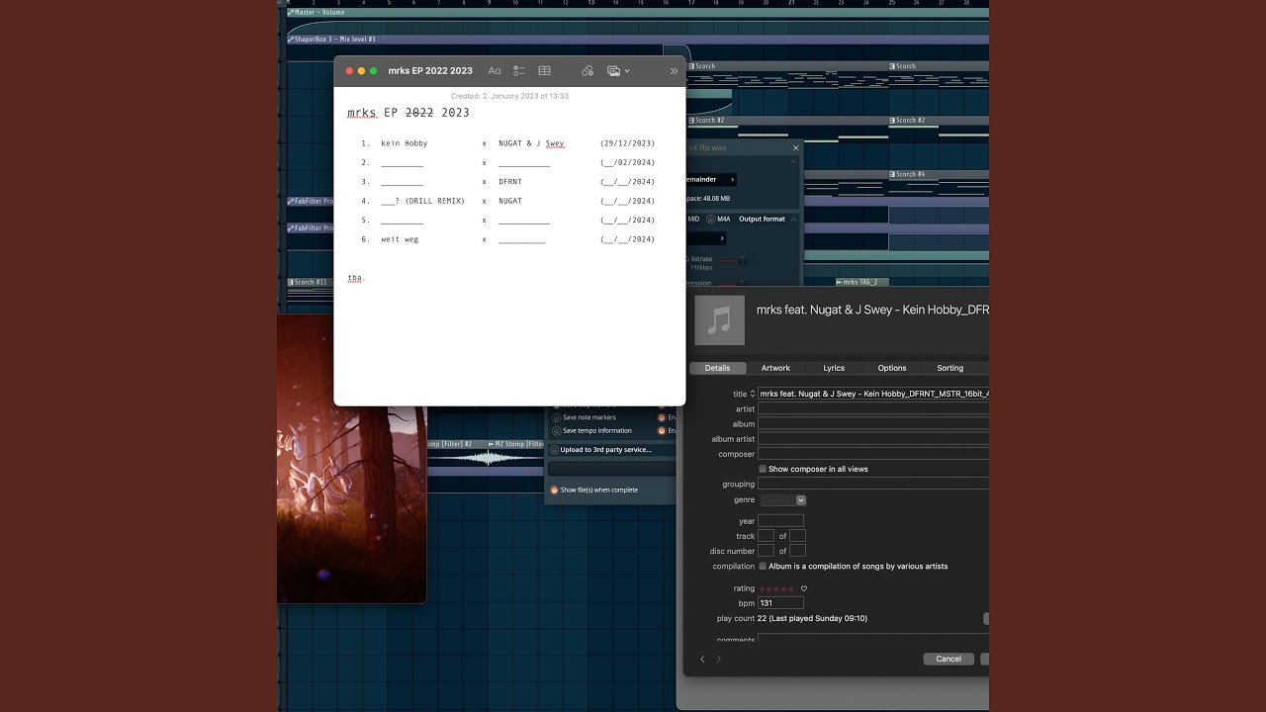Cancel the song info dialog

tap(949, 659)
